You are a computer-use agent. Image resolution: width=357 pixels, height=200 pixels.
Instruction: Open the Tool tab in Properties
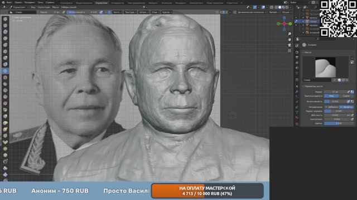pyautogui.click(x=297, y=46)
